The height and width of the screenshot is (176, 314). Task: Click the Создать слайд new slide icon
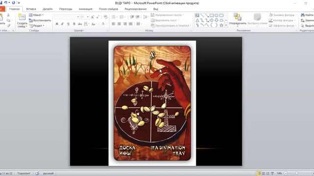point(22,17)
